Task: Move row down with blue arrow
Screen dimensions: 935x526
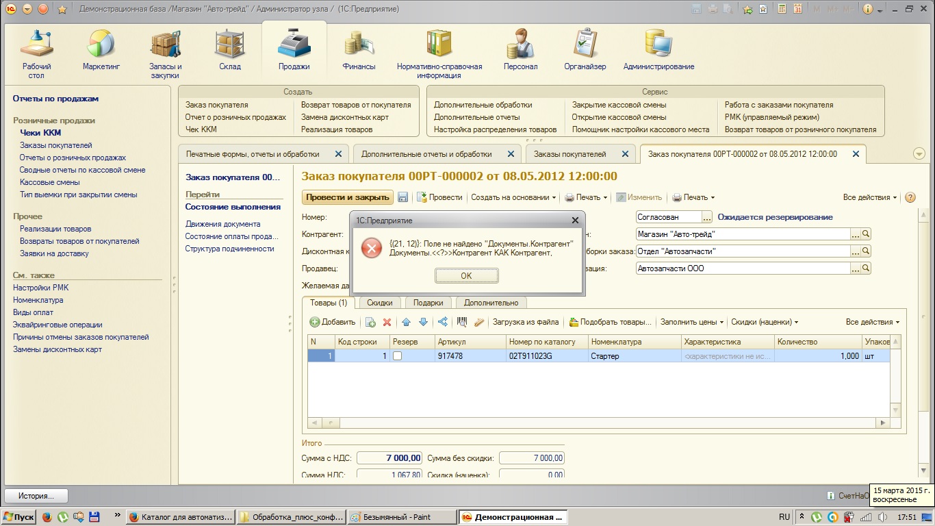Action: tap(423, 322)
